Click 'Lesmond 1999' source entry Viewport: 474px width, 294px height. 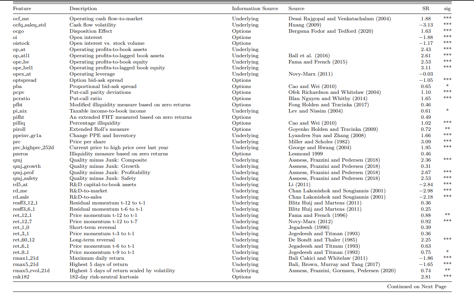[x=305, y=154]
